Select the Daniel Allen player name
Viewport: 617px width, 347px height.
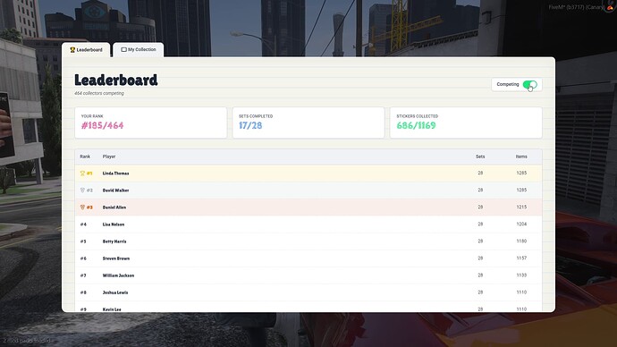(114, 207)
